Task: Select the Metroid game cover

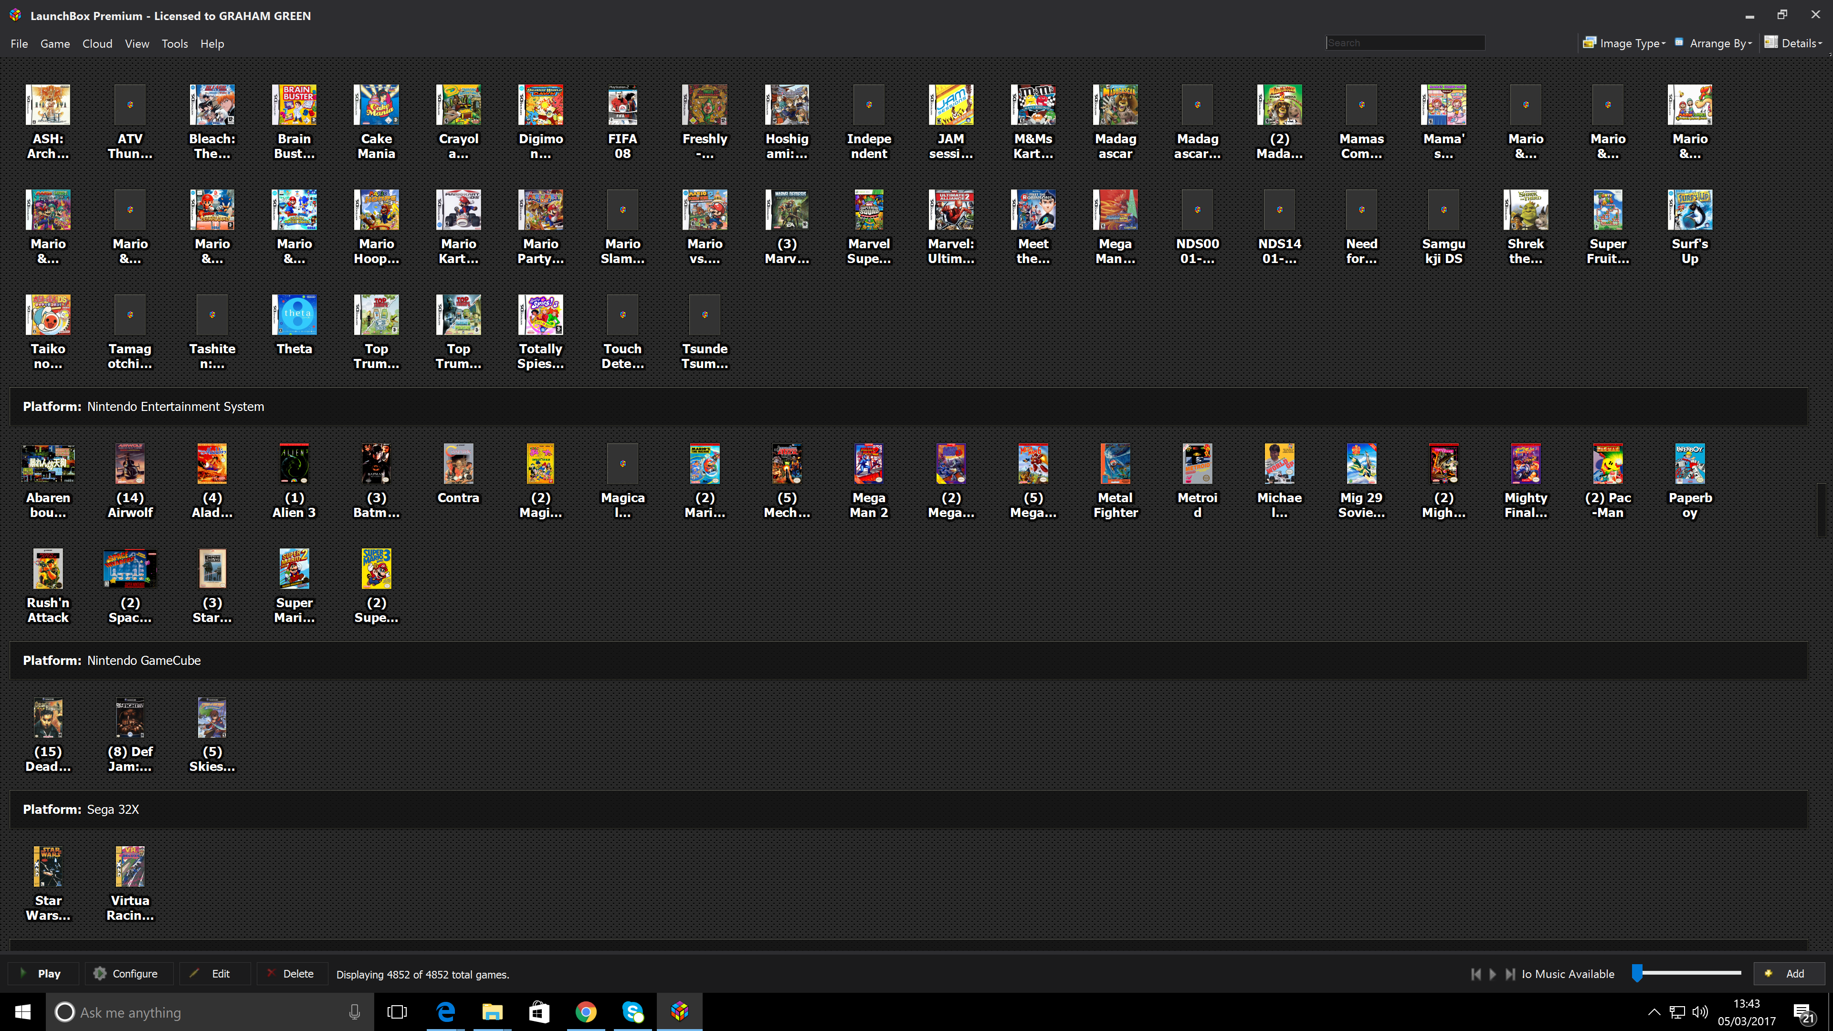Action: pos(1198,463)
